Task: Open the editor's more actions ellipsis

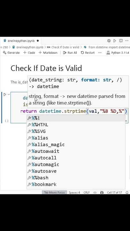Action: tap(127, 41)
